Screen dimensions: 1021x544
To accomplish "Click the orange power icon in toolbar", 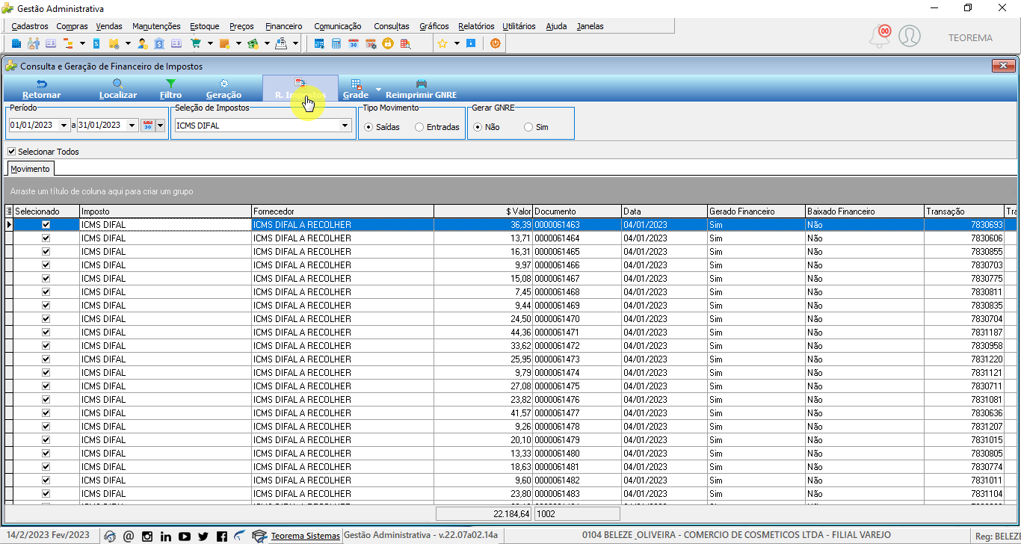I will [495, 43].
